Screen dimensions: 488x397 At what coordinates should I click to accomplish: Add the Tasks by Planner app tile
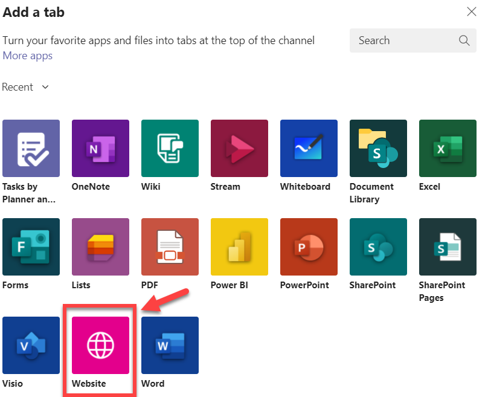[x=31, y=148]
